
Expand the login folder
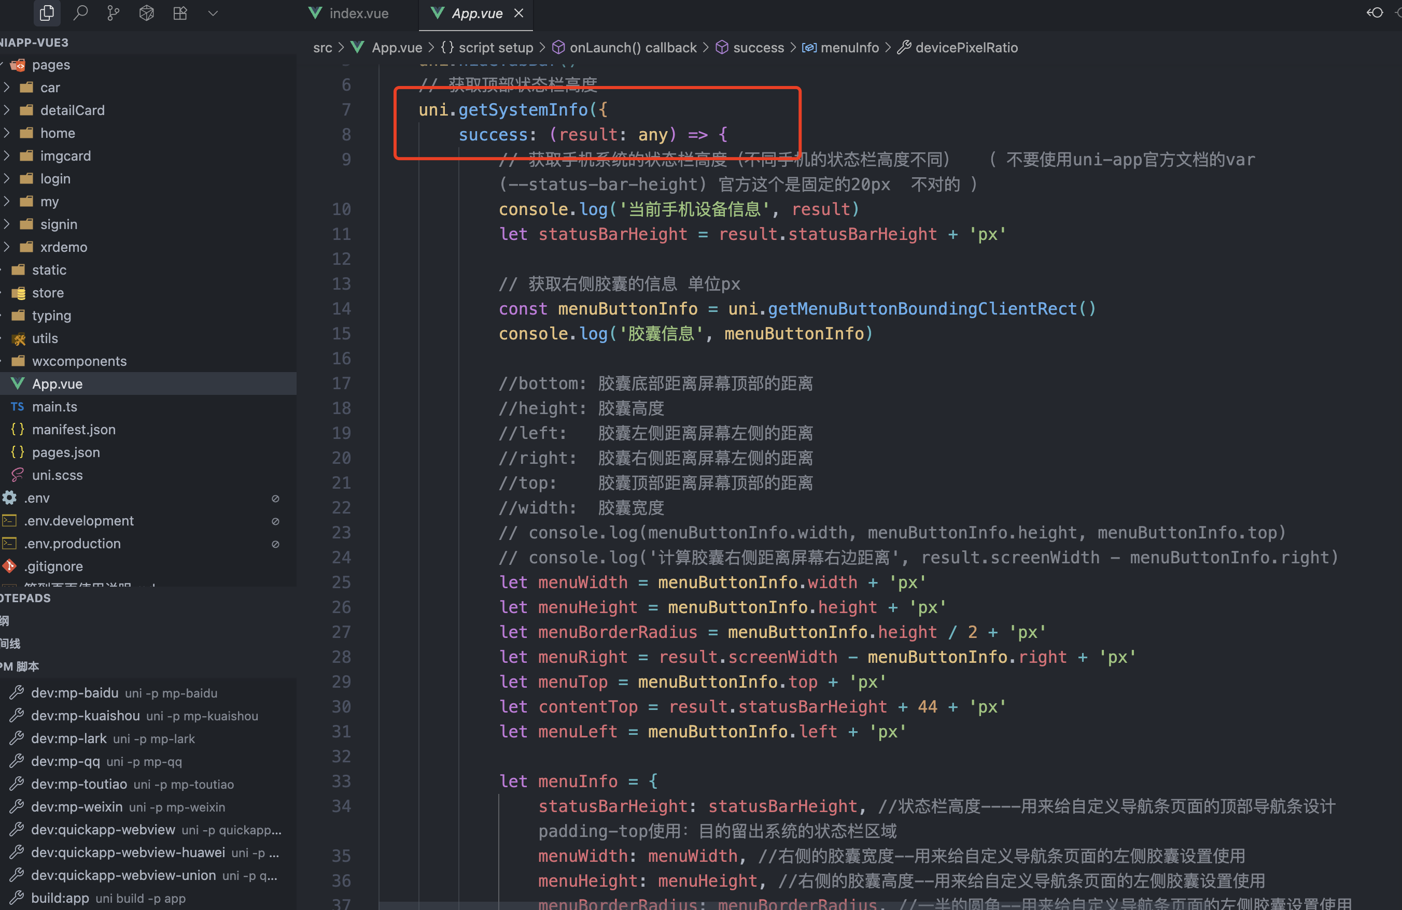[55, 179]
